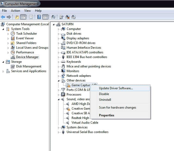Click the Event Viewer icon

(x=13, y=38)
